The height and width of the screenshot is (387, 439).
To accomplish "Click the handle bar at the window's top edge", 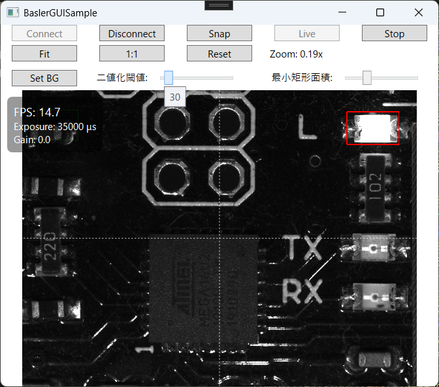I will (219, 5).
